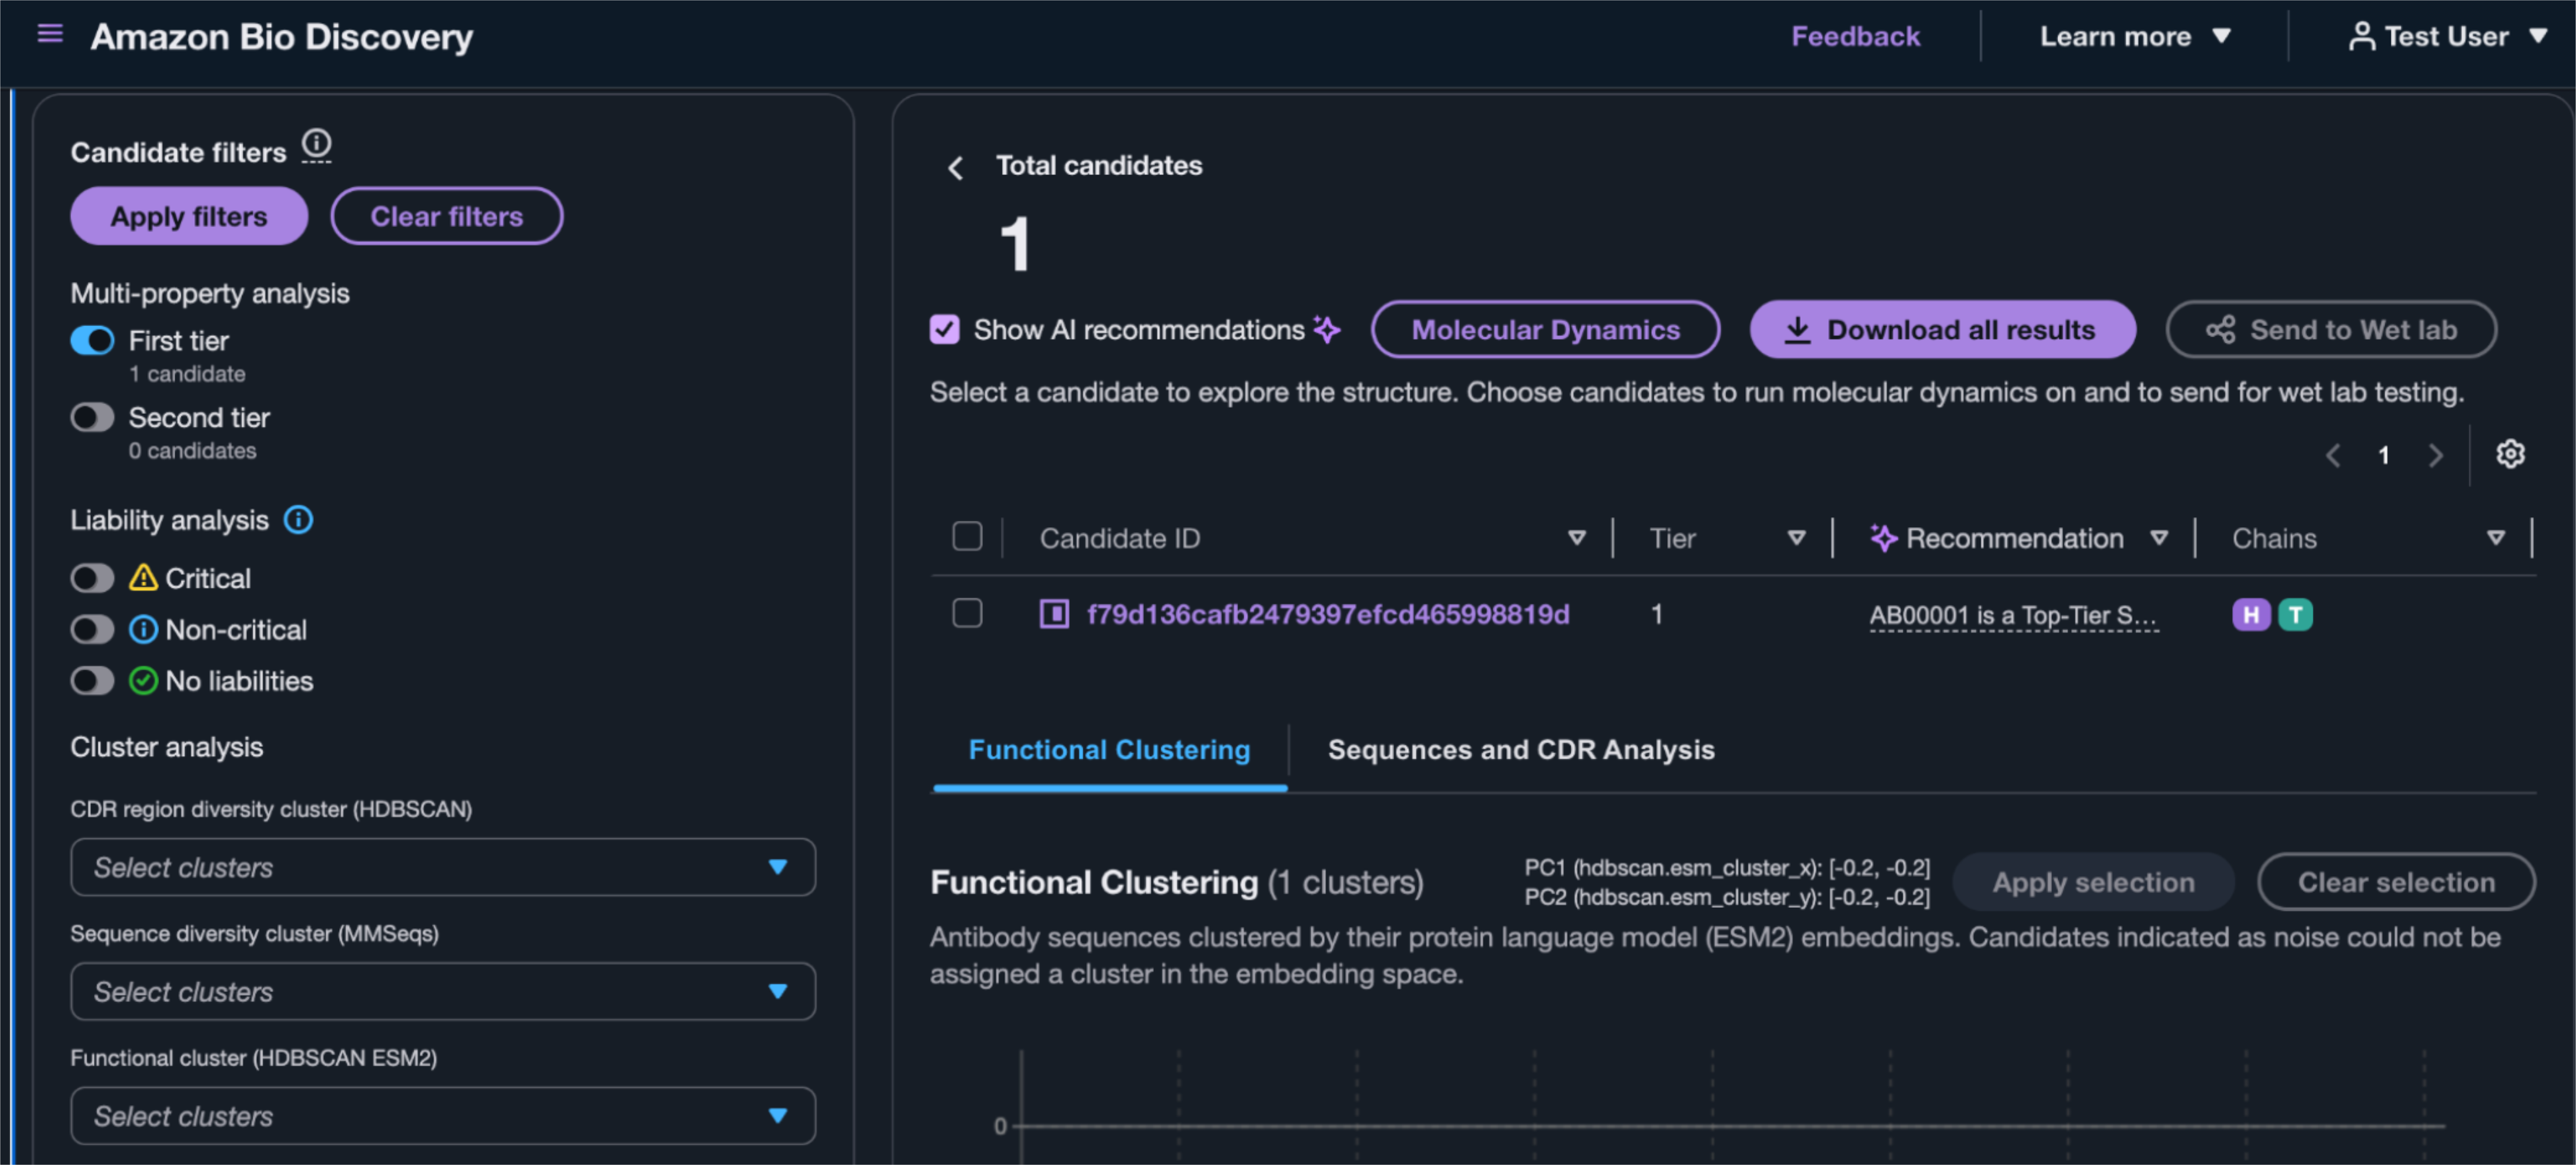The image size is (2576, 1165).
Task: Click the Clear selection button
Action: [x=2396, y=882]
